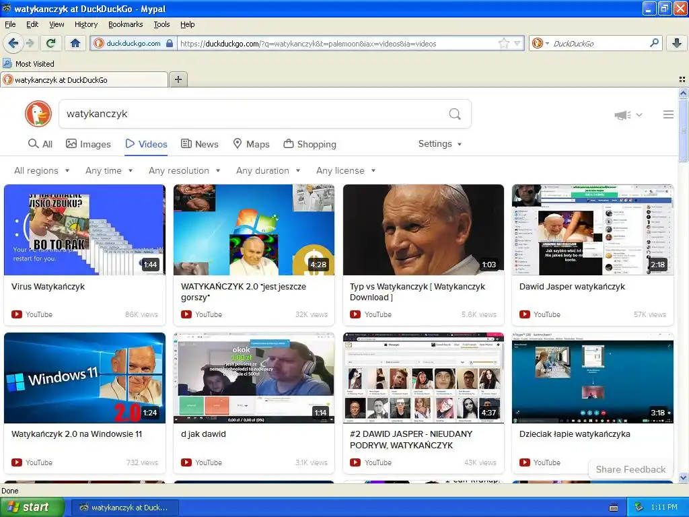The width and height of the screenshot is (689, 517).
Task: Open the Bookmarks menu
Action: [126, 25]
